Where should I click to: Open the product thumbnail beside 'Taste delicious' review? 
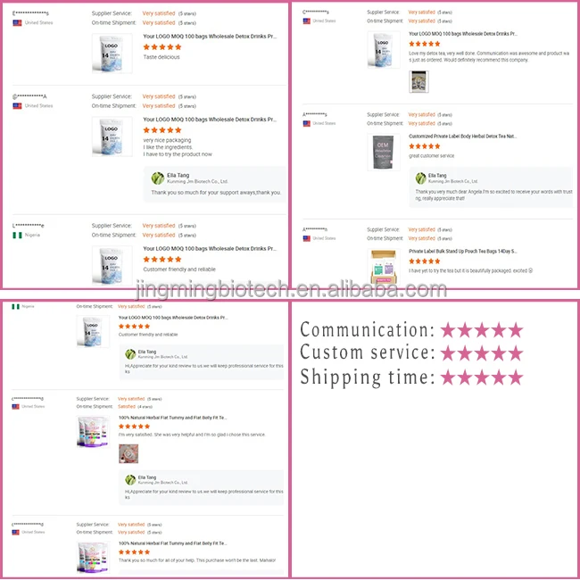(x=112, y=54)
